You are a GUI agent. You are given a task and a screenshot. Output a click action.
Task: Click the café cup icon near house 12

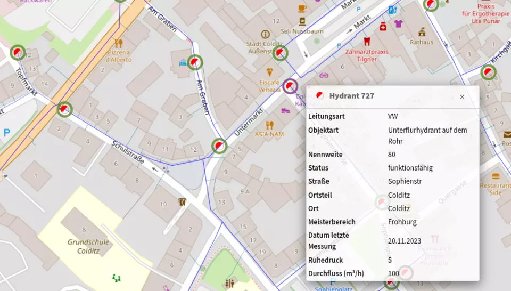[x=302, y=8]
